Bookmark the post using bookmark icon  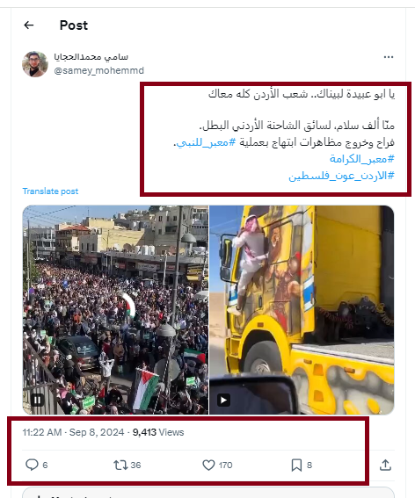point(296,466)
